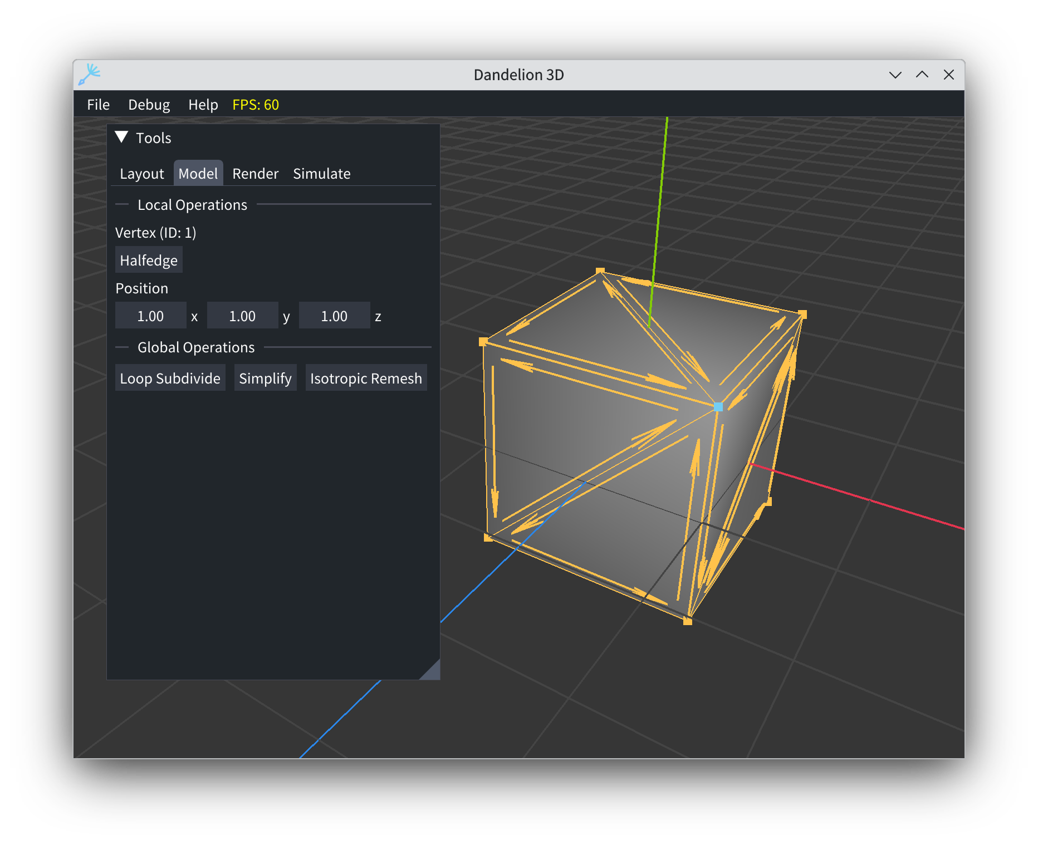Click the Halfedge button
This screenshot has height=845, width=1038.
[x=149, y=260]
